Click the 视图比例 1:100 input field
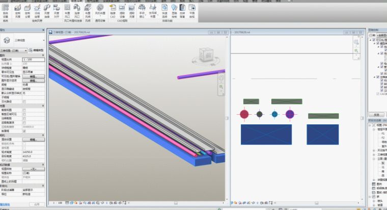The width and height of the screenshot is (387, 210). coord(34,60)
